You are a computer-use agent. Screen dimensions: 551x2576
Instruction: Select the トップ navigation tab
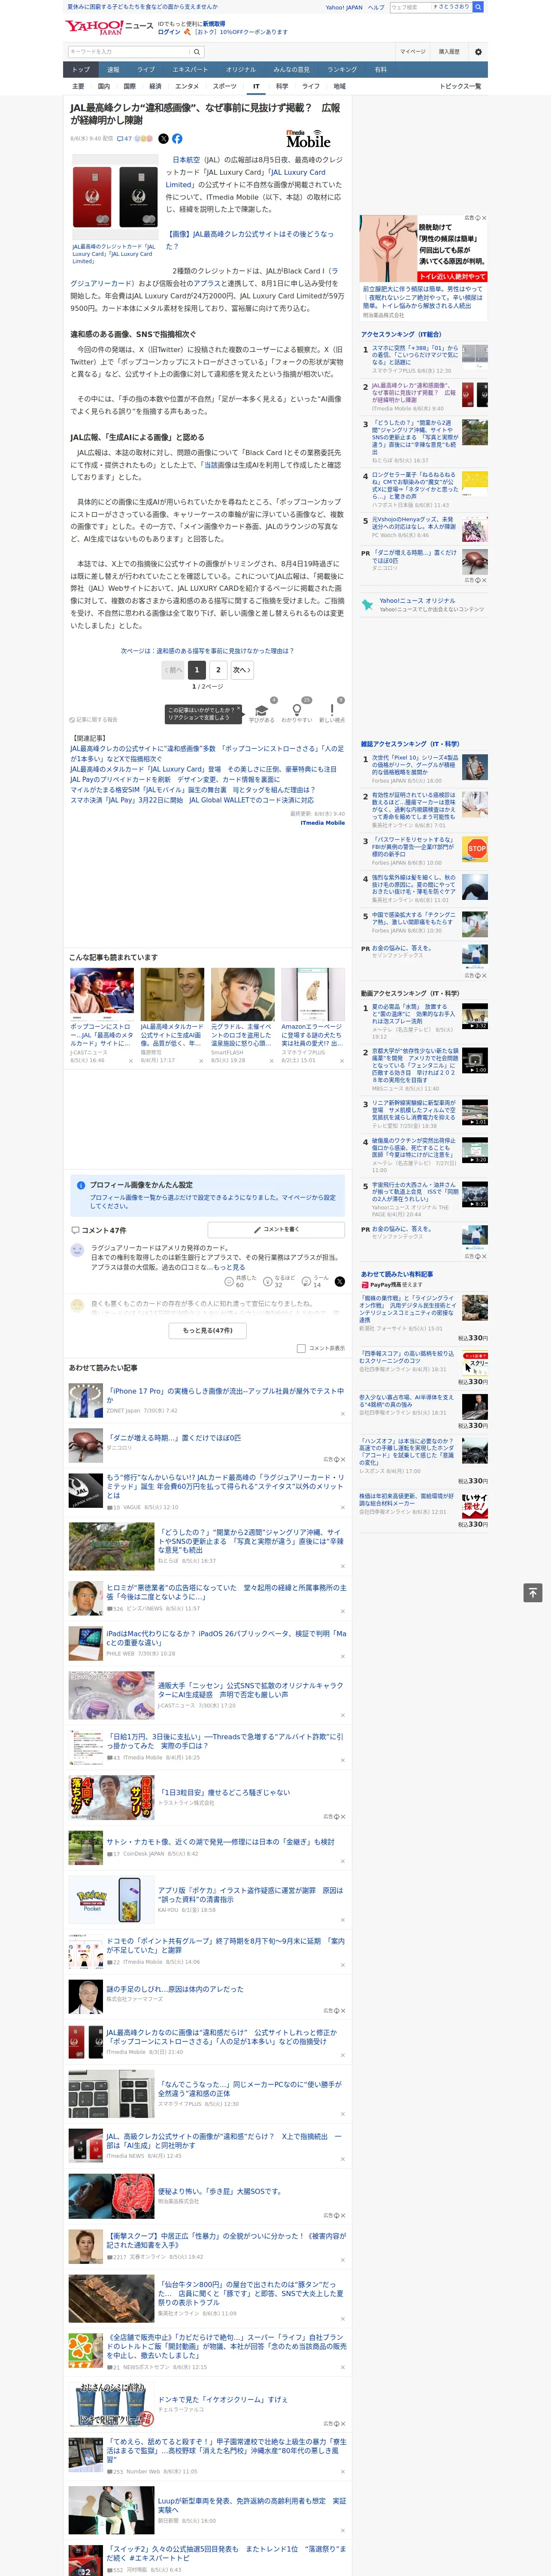[81, 70]
